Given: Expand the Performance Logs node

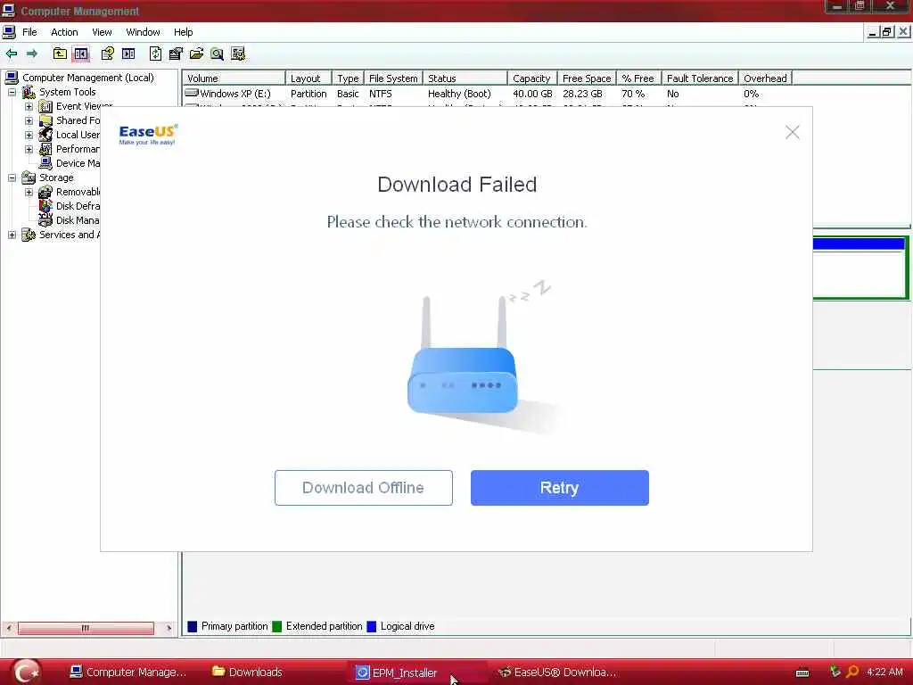Looking at the screenshot, I should tap(29, 149).
